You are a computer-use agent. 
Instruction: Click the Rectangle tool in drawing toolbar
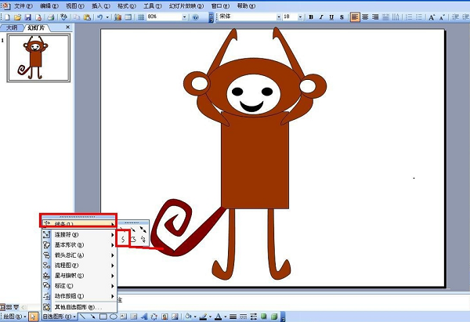tap(104, 317)
